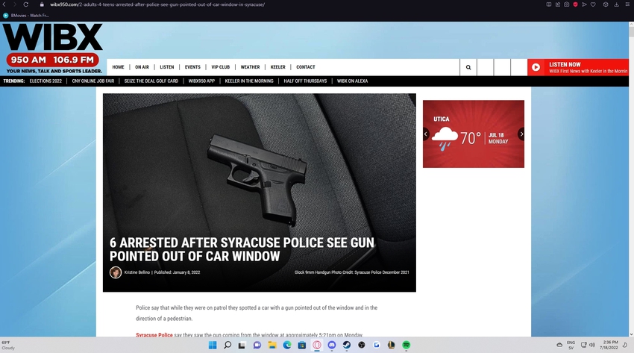The image size is (634, 353).
Task: Click Opera browser taskbar icon
Action: pyautogui.click(x=317, y=345)
